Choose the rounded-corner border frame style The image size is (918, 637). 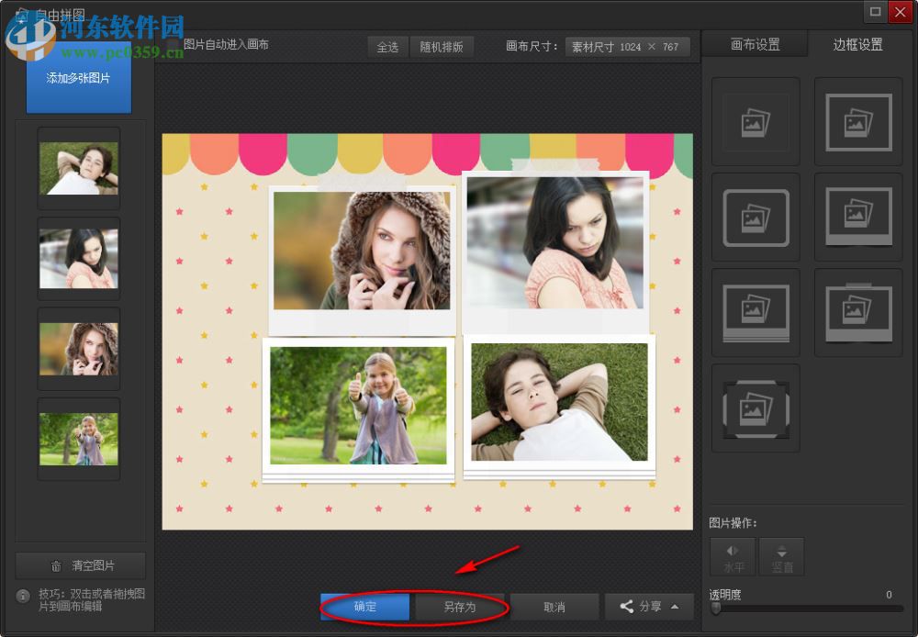pos(756,218)
